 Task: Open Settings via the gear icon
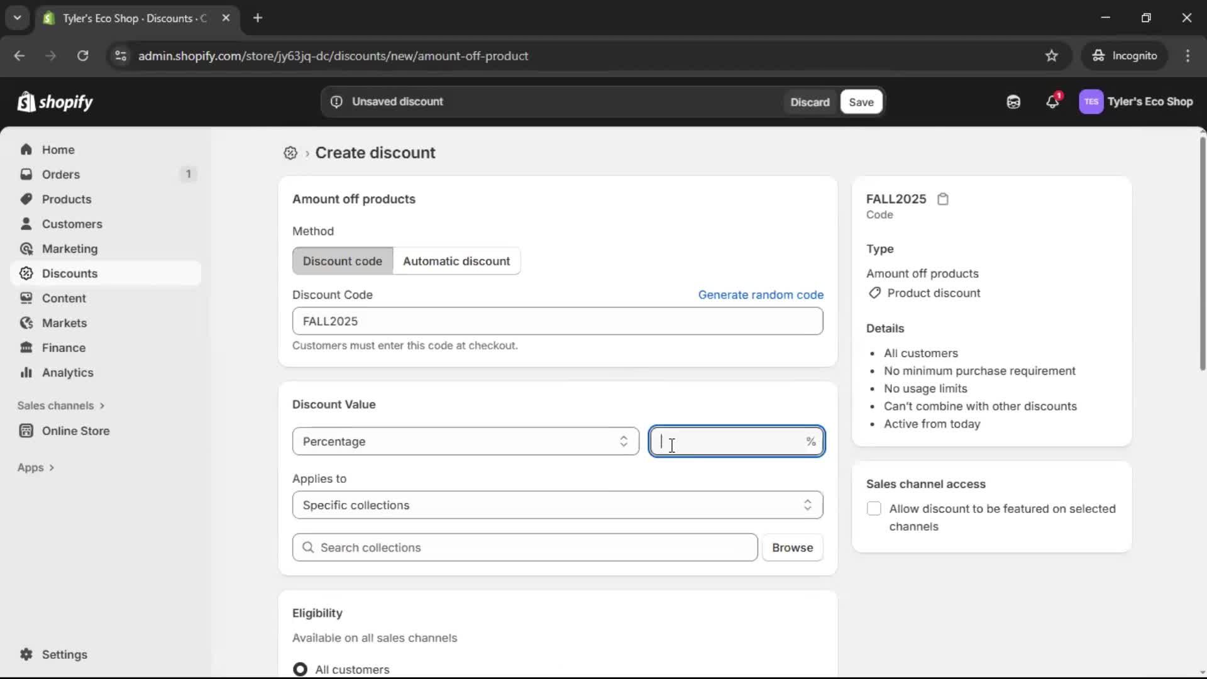tap(27, 654)
